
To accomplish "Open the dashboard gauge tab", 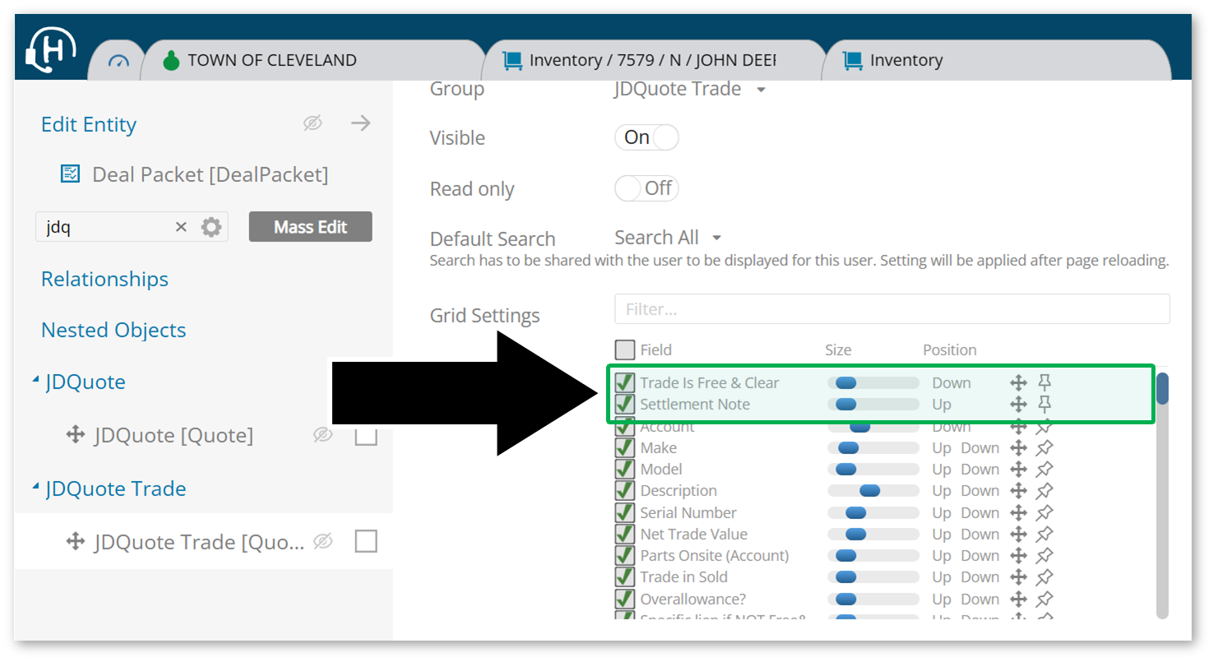I will pos(119,61).
